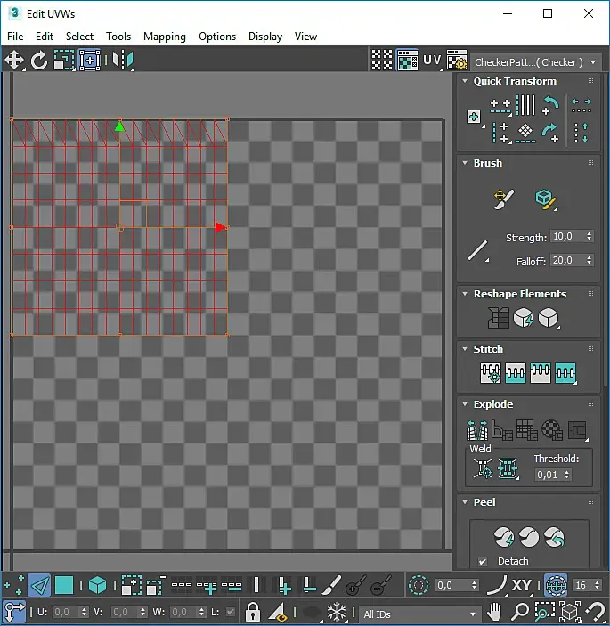The width and height of the screenshot is (610, 626).
Task: Select the Freeform Mode tool
Action: click(89, 61)
